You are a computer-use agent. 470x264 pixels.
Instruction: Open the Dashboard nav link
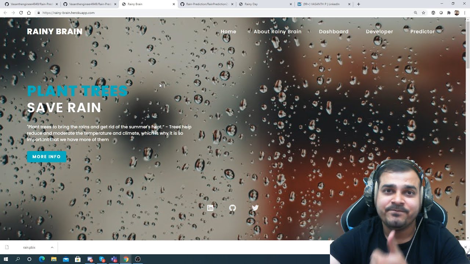[x=334, y=32]
